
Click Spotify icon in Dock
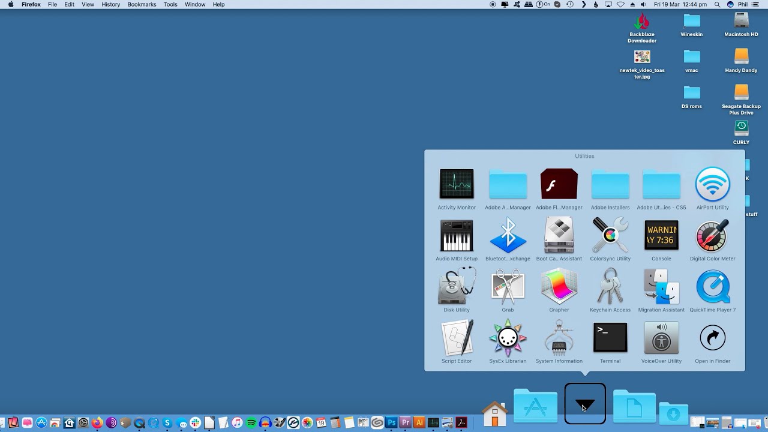pos(251,423)
